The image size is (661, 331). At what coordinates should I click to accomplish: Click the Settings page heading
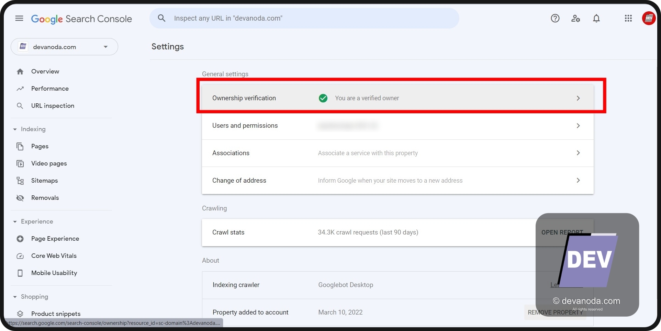pos(168,47)
